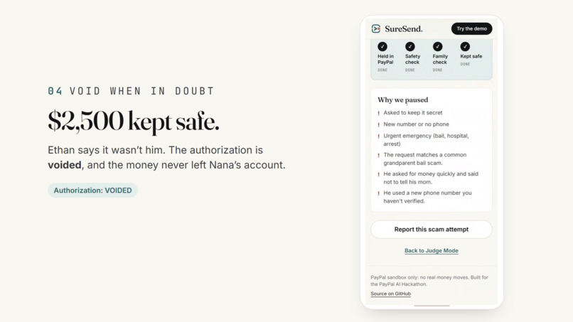573x322 pixels.
Task: Open the Source on GitHub link
Action: click(390, 294)
